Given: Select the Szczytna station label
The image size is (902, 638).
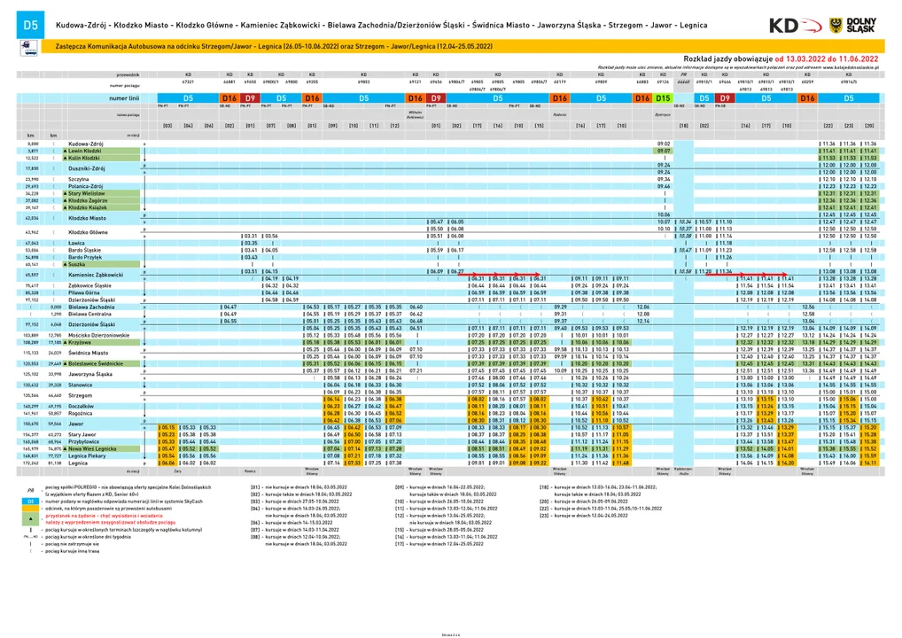Looking at the screenshot, I should click(78, 180).
